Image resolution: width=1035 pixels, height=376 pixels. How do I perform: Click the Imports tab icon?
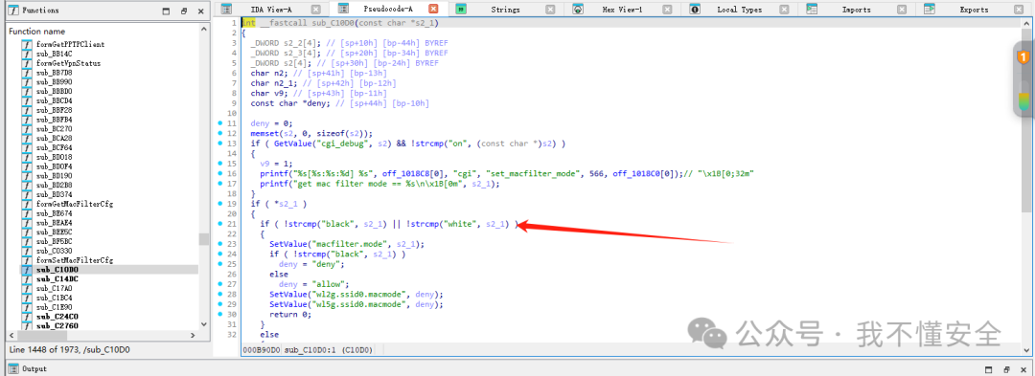pyautogui.click(x=812, y=10)
